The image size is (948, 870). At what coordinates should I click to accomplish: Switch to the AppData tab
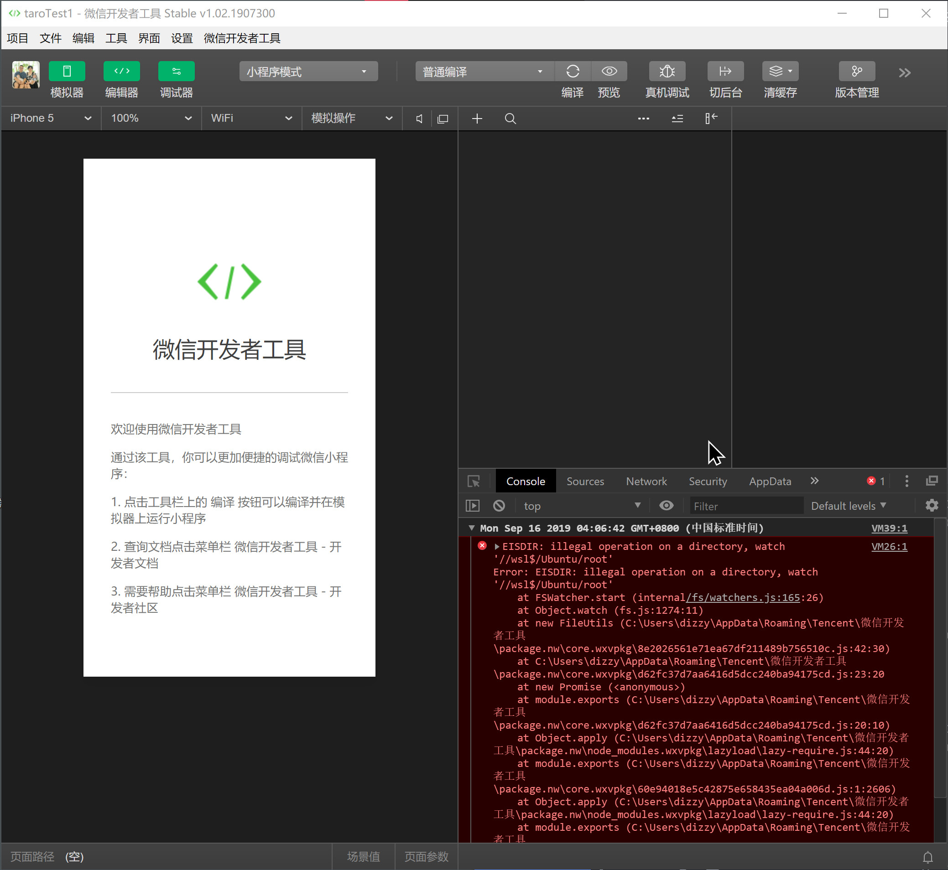(770, 481)
